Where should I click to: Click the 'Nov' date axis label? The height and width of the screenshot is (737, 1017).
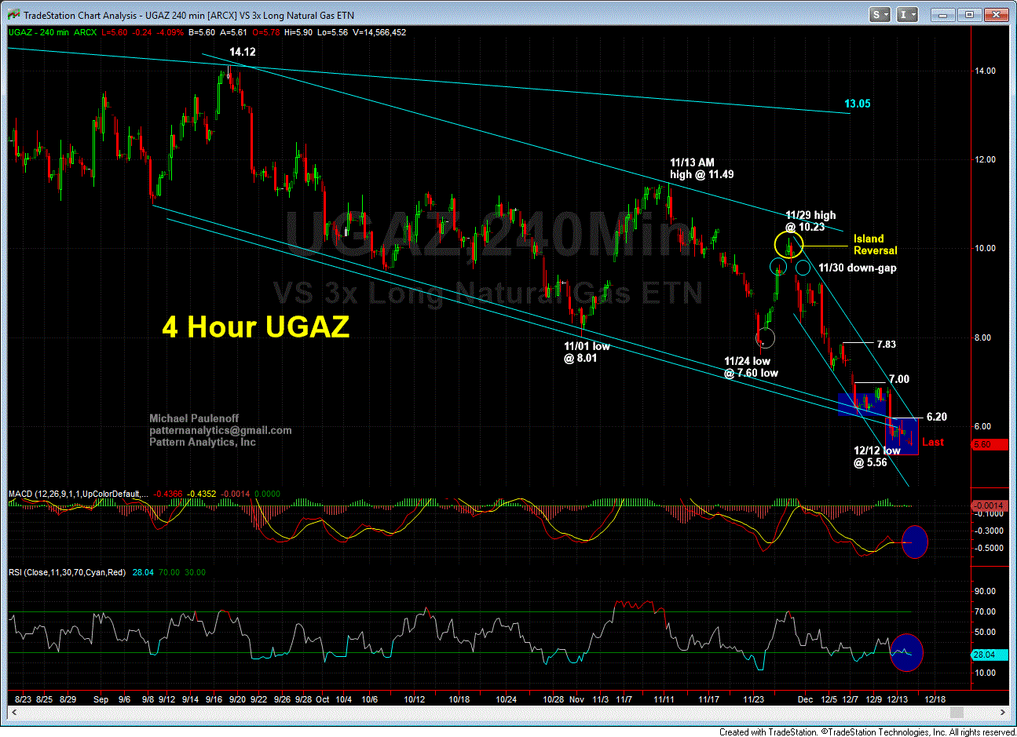(577, 699)
